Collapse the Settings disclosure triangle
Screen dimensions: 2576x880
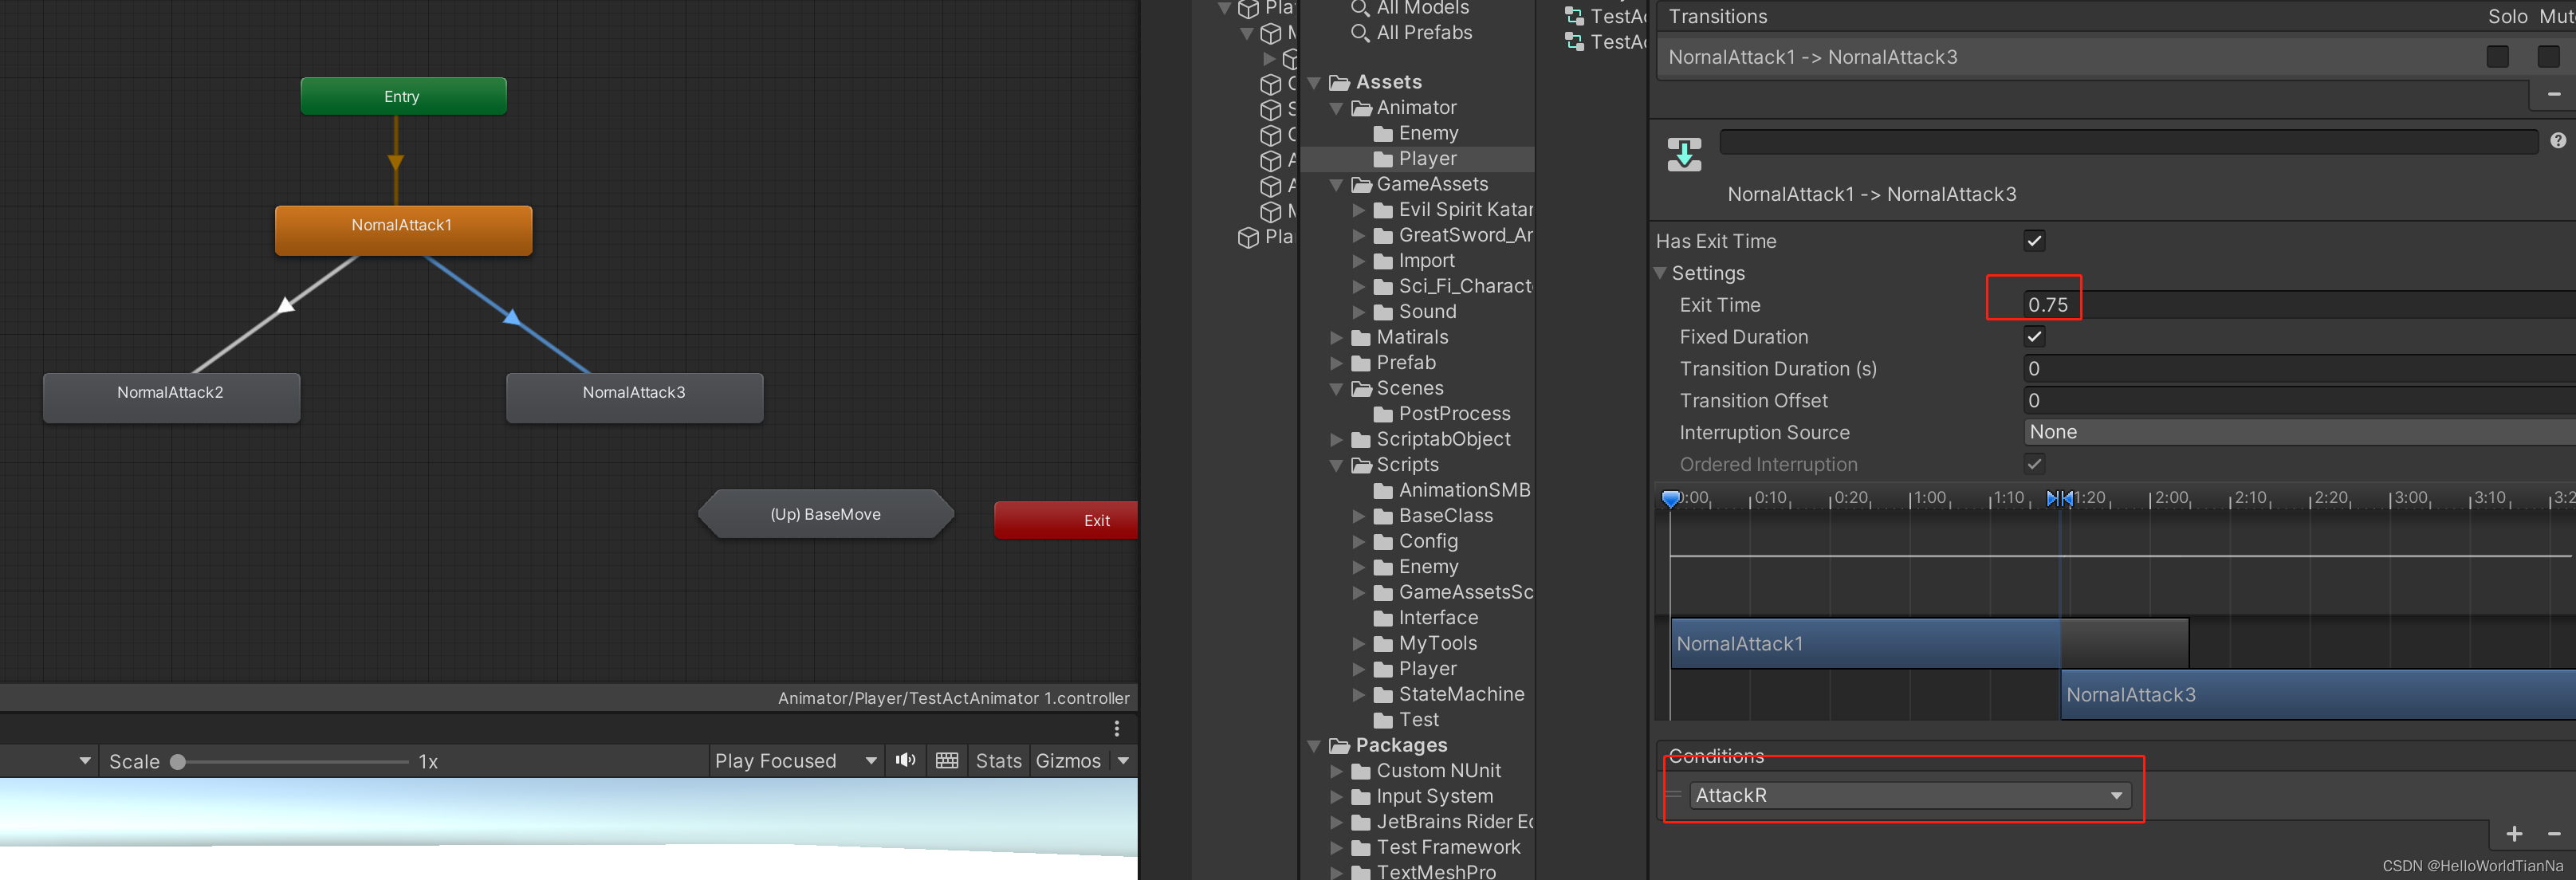coord(1661,273)
